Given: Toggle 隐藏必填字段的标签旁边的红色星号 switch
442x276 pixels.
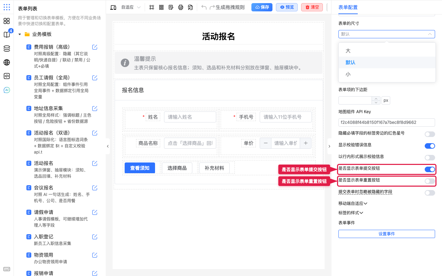Looking at the screenshot, I should (x=430, y=134).
